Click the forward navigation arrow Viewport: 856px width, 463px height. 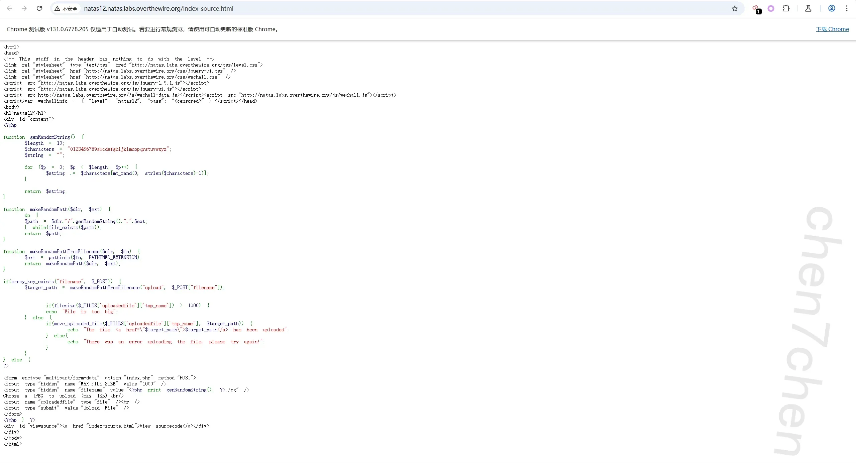pyautogui.click(x=24, y=8)
